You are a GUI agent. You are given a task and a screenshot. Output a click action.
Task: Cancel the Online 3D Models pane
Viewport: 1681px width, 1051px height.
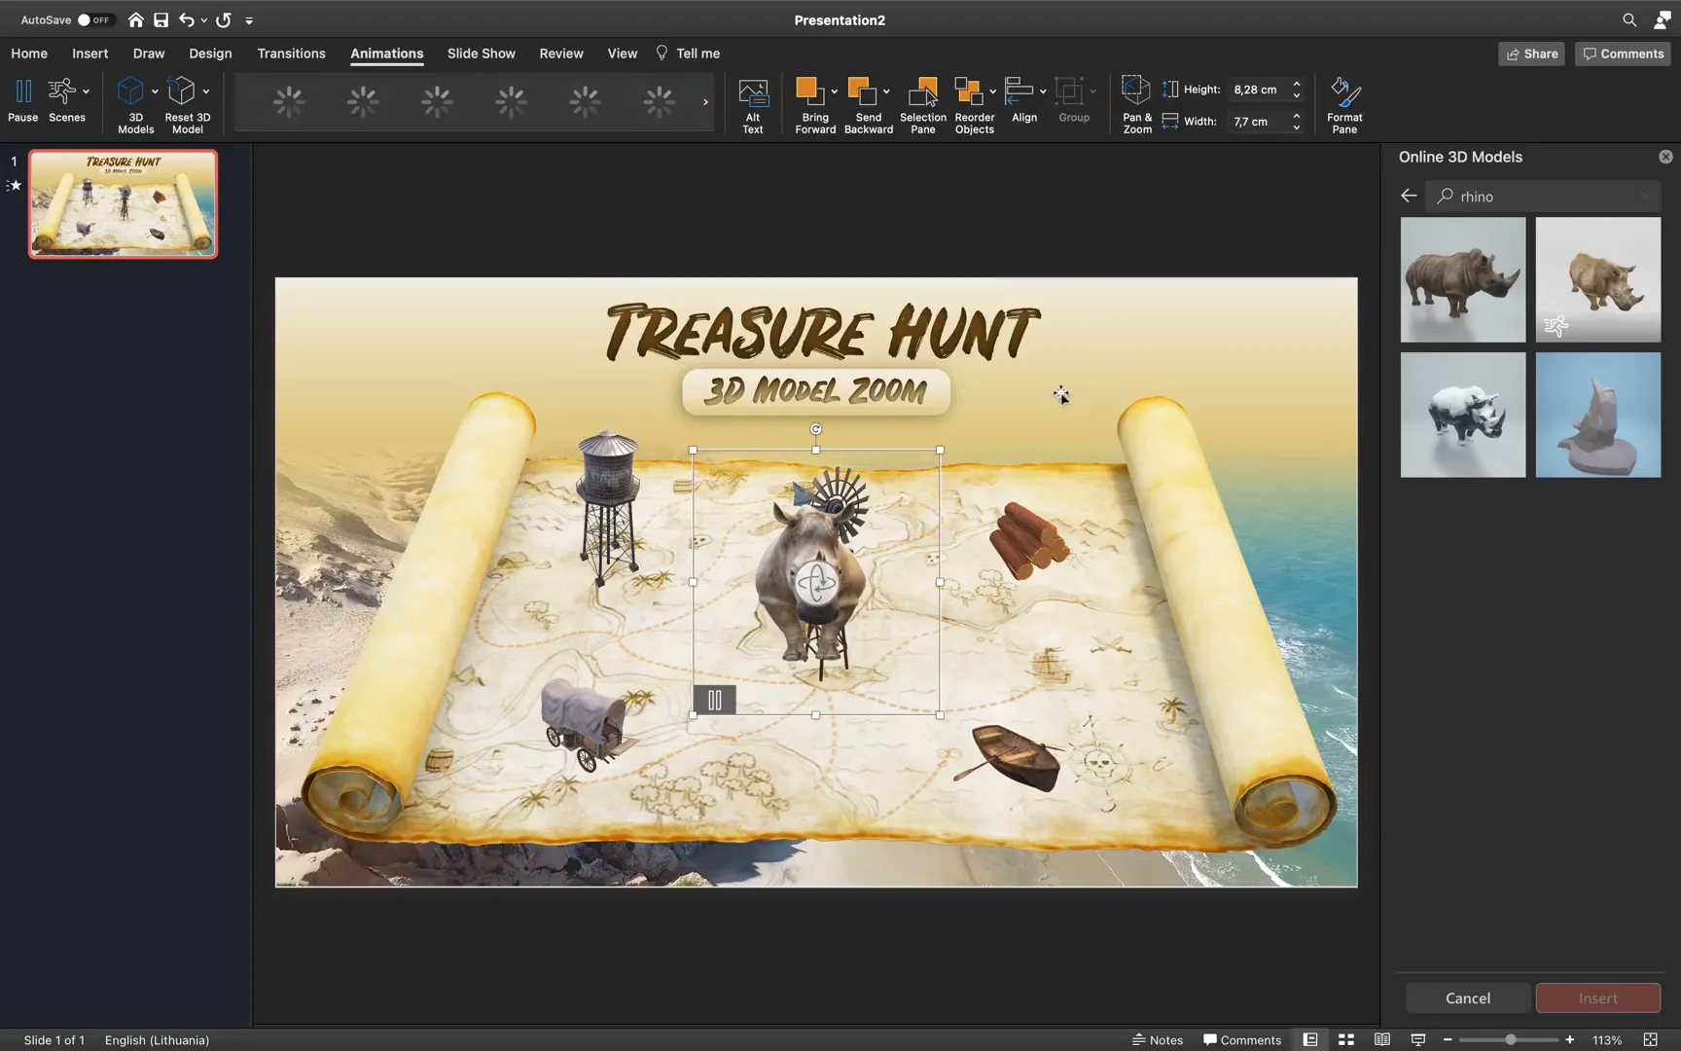pos(1468,997)
